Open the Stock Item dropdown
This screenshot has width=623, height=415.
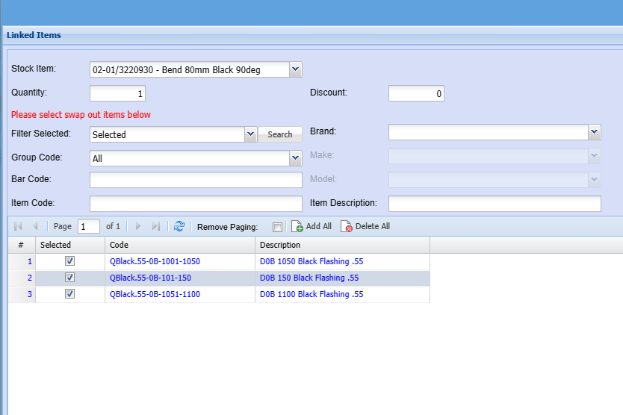point(295,69)
